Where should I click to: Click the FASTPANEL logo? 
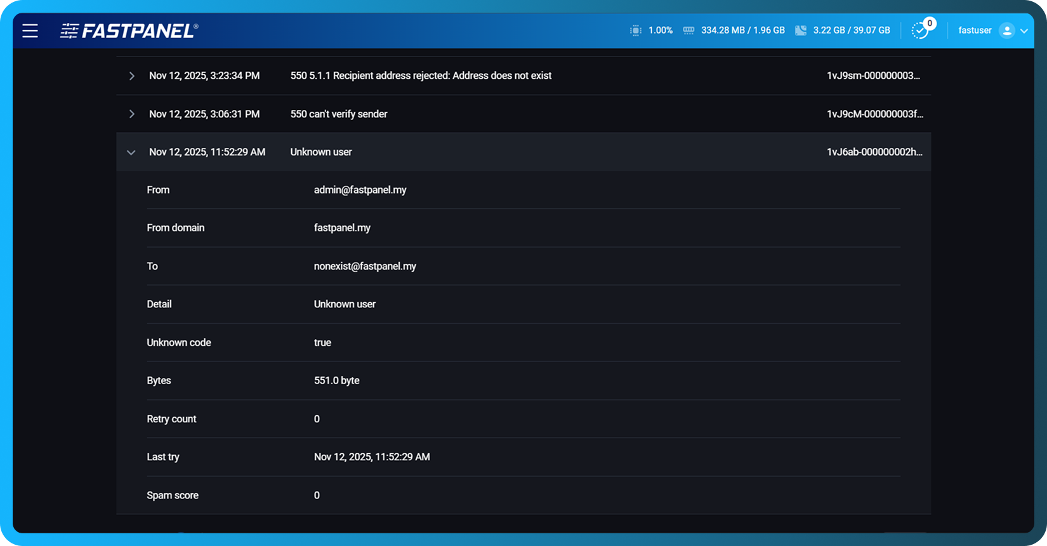click(129, 30)
